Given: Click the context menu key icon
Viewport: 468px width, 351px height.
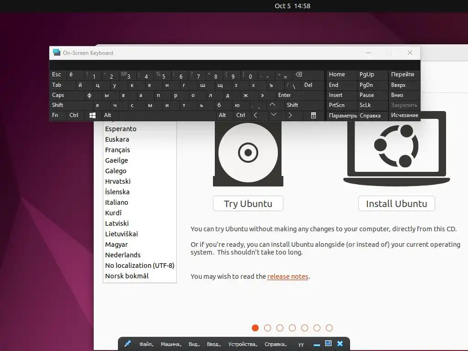Looking at the screenshot, I should (x=314, y=116).
